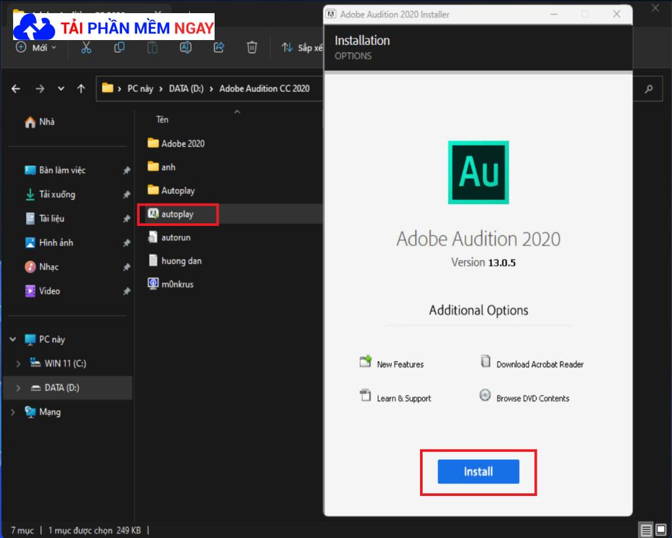Select the capitalized Autoplay folder
The height and width of the screenshot is (538, 672).
pyautogui.click(x=171, y=190)
